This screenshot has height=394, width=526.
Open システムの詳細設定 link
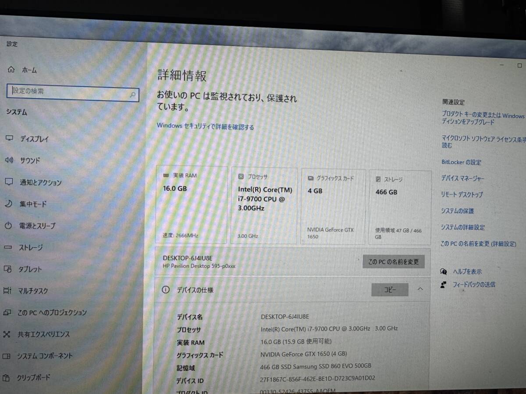point(463,228)
